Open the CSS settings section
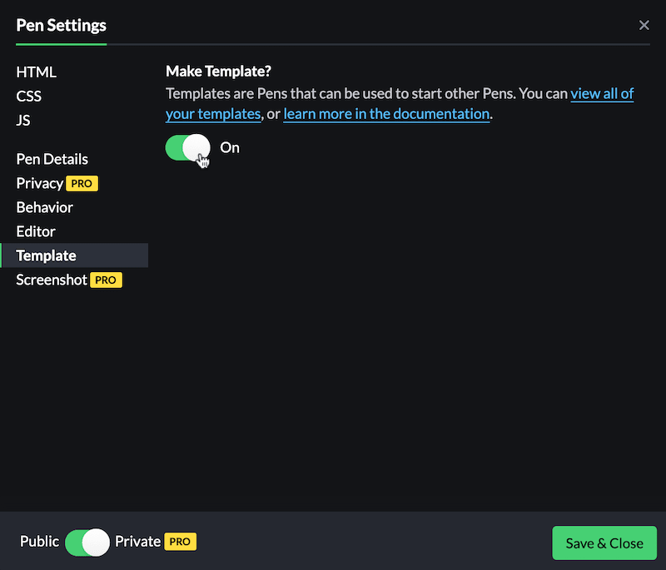The image size is (666, 570). click(x=28, y=97)
